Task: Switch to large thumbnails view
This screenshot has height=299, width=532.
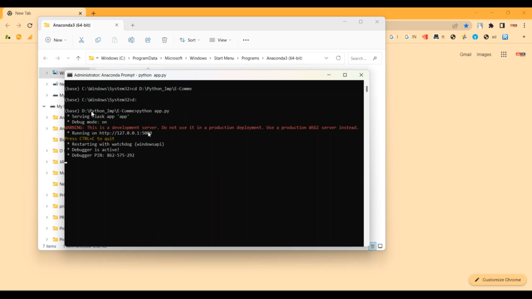Action: click(x=380, y=246)
